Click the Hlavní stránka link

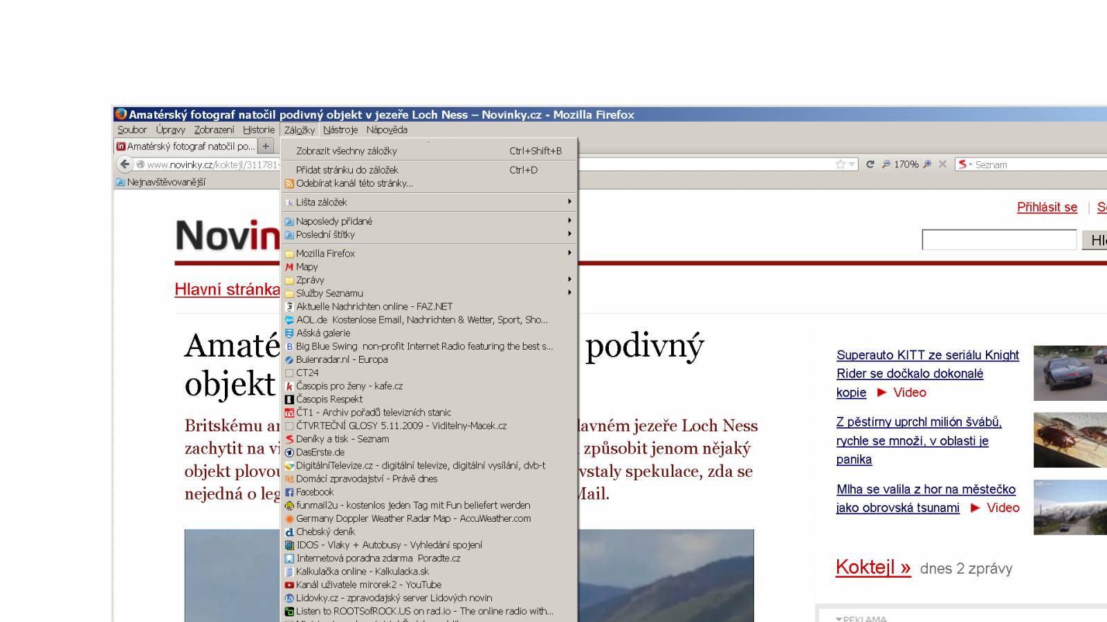[227, 290]
